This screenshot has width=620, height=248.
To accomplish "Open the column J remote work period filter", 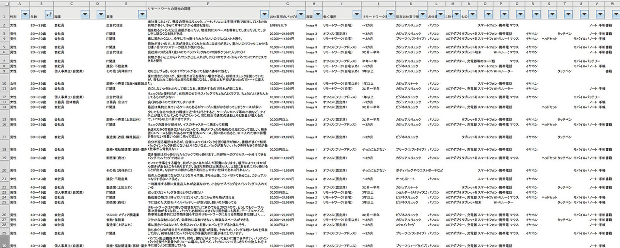I will click(x=391, y=15).
